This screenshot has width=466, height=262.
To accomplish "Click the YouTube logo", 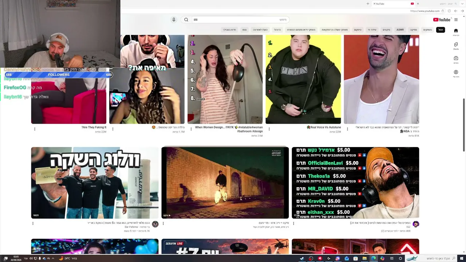I will pyautogui.click(x=442, y=20).
